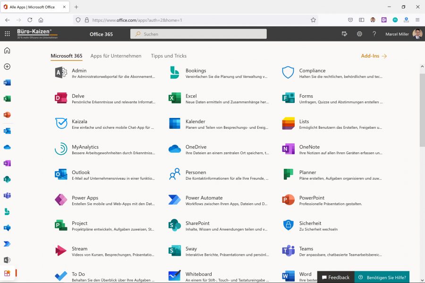Click the Büro-Kaizen logo

pyautogui.click(x=37, y=33)
